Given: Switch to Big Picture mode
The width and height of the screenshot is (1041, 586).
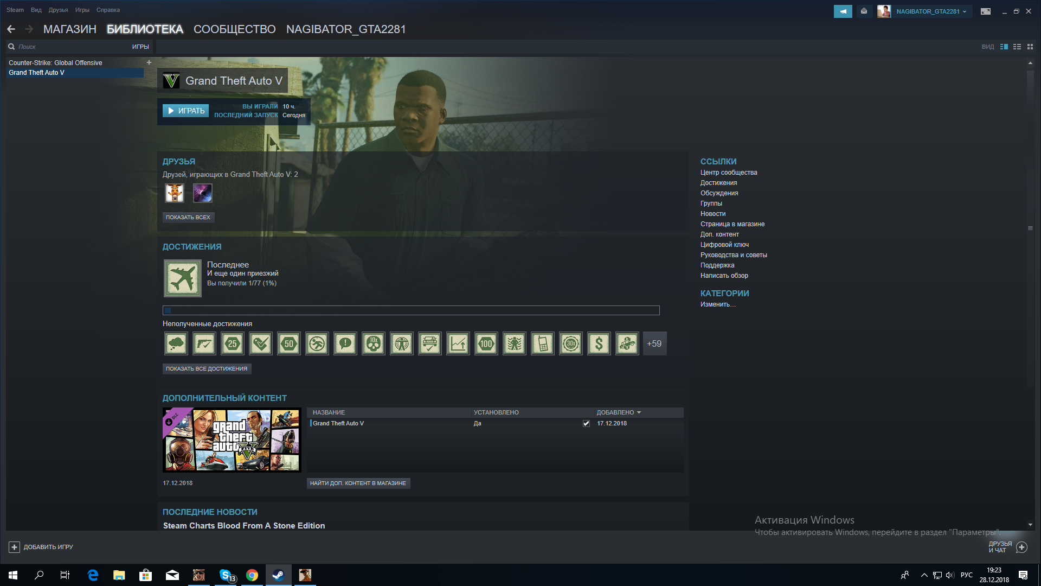Looking at the screenshot, I should coord(986,11).
